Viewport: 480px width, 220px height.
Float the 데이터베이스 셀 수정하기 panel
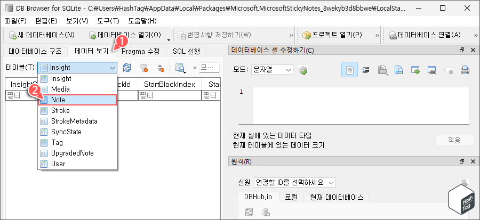click(x=462, y=50)
